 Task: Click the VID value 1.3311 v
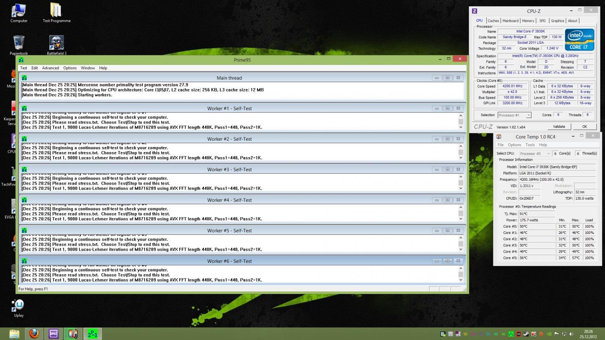click(529, 186)
